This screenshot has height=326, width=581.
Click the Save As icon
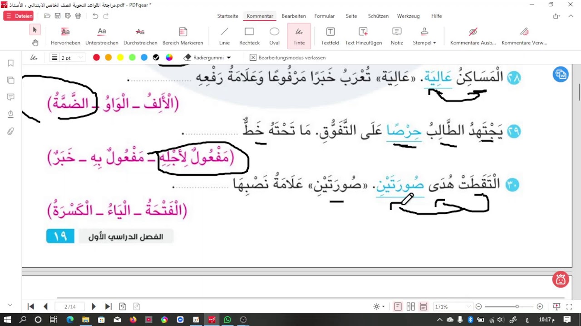(68, 16)
